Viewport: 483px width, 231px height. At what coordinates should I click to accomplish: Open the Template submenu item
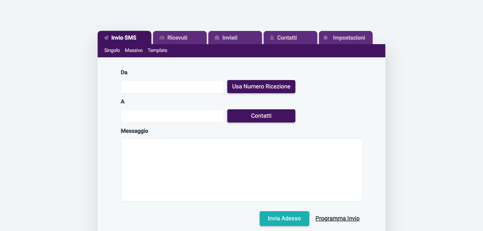(157, 50)
